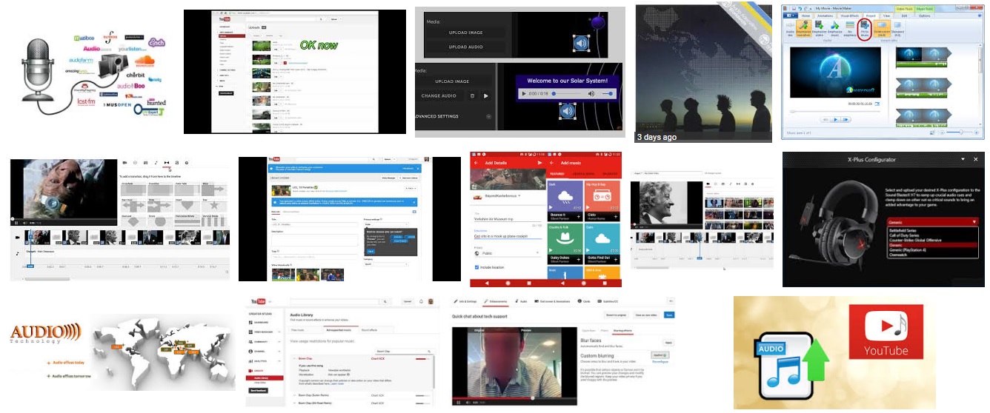This screenshot has height=413, width=990.
Task: Click the 'Reconfigure' link under Custom blurring
Action: (660, 362)
